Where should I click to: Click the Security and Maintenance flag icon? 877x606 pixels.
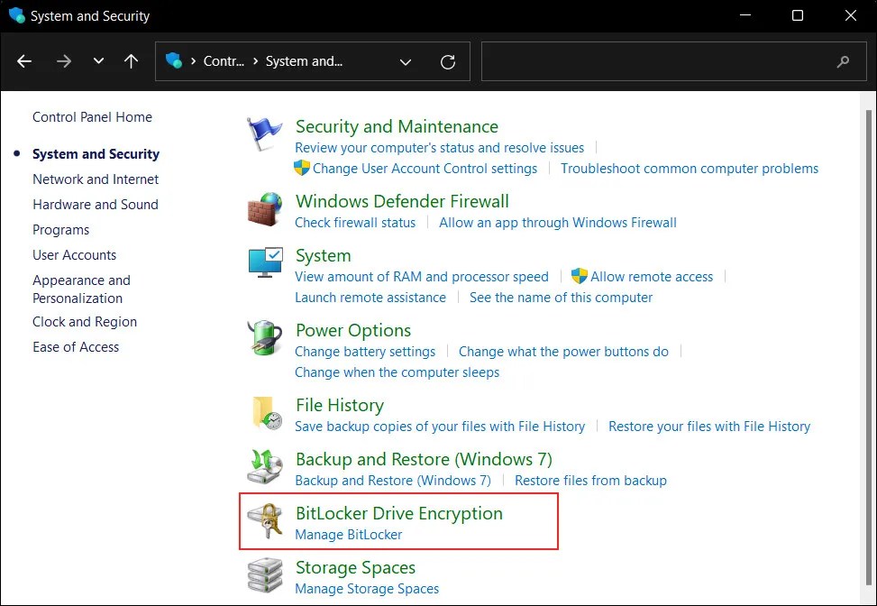(263, 133)
